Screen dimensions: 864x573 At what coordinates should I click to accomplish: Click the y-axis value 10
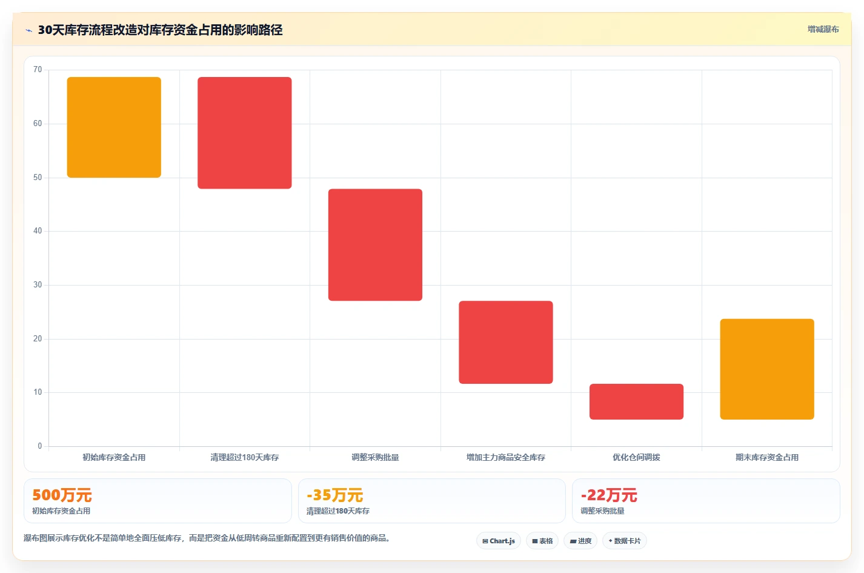[x=38, y=392]
